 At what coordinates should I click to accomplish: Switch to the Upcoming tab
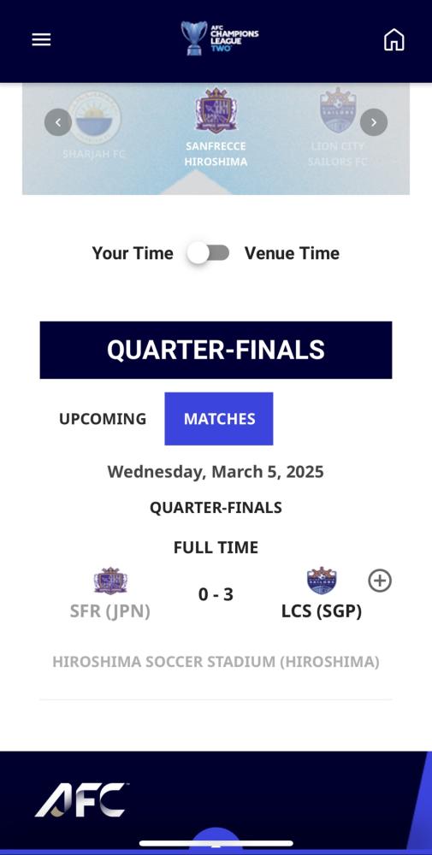[x=103, y=419]
